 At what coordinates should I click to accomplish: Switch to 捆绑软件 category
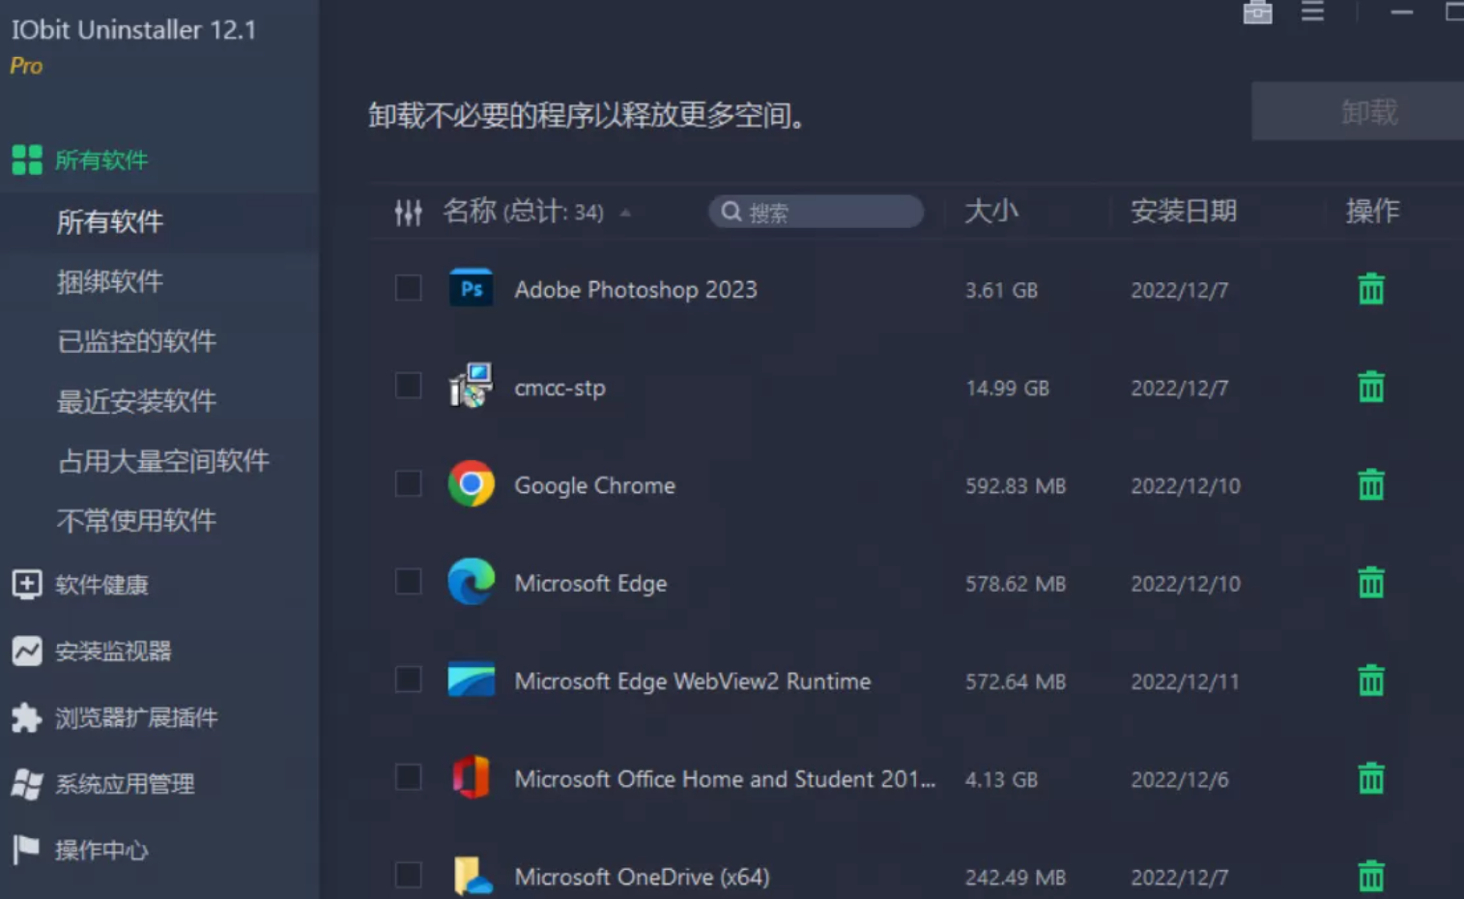pos(109,281)
